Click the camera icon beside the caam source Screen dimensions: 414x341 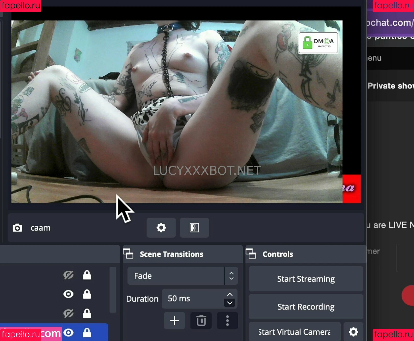[x=17, y=228]
